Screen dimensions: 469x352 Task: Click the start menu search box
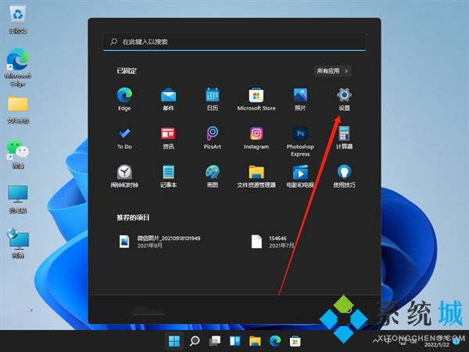pyautogui.click(x=234, y=41)
